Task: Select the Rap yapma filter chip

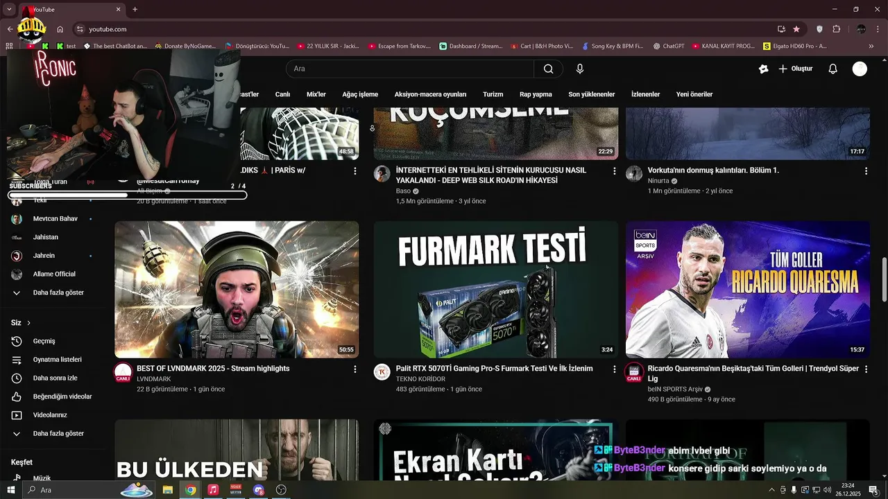Action: pos(536,94)
